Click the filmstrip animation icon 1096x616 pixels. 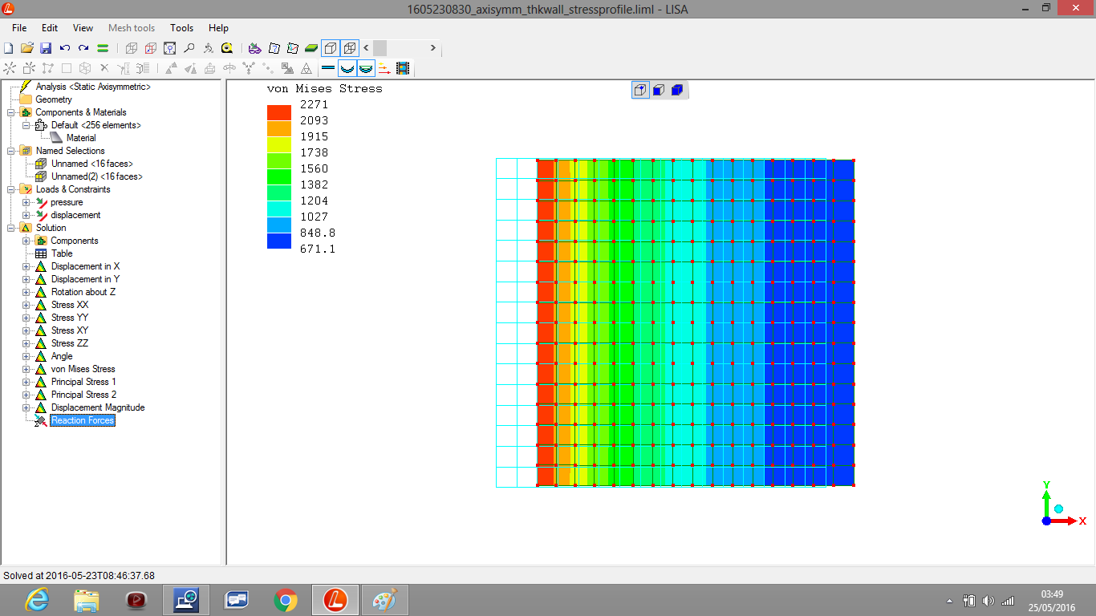[x=403, y=69]
